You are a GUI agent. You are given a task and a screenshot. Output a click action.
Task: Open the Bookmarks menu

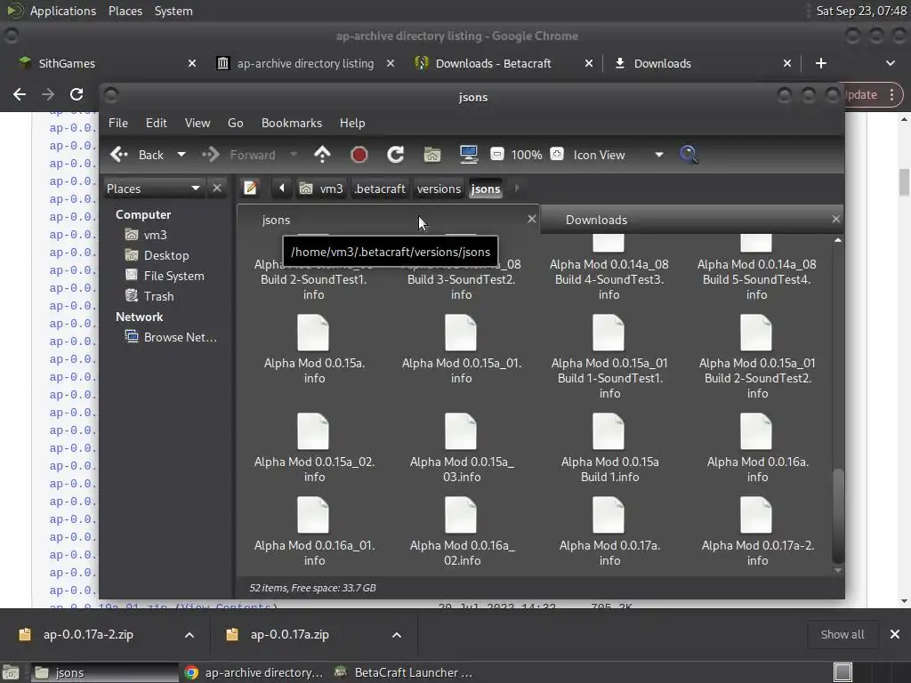[292, 123]
